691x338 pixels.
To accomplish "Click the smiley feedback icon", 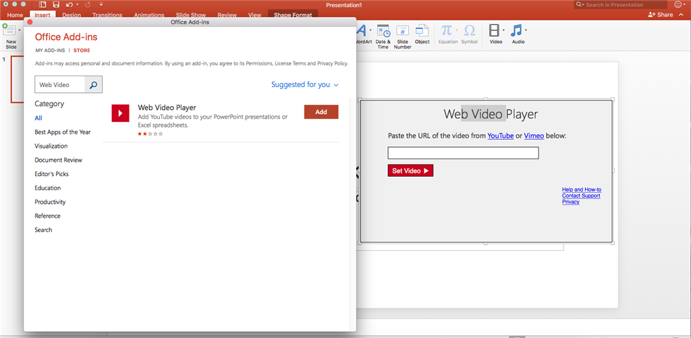I will 678,5.
